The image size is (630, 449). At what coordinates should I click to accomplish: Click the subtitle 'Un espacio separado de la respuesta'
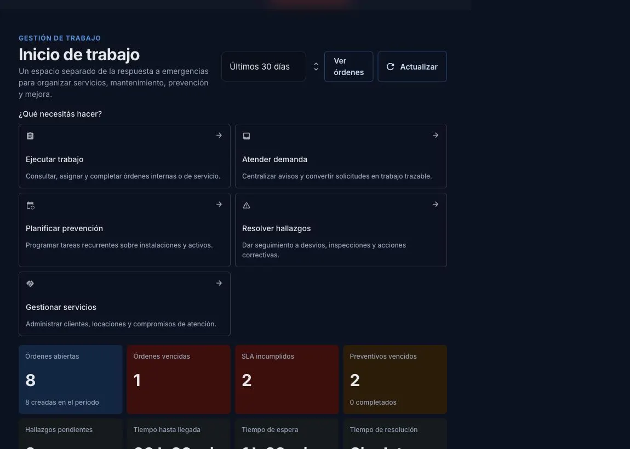[114, 83]
